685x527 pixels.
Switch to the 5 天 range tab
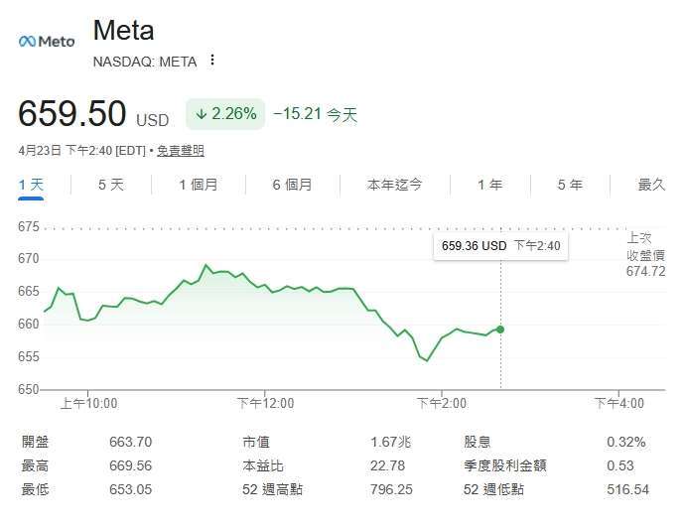pyautogui.click(x=111, y=185)
